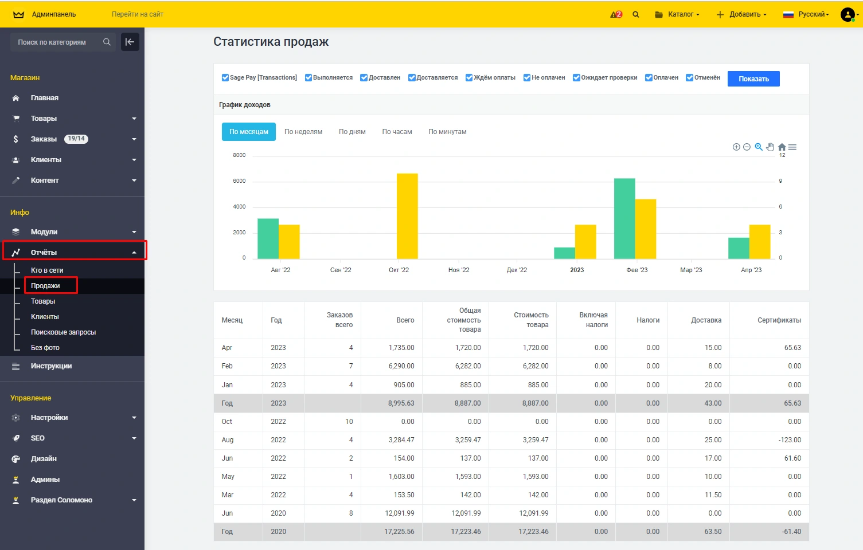Open the chart hamburger export menu

[792, 147]
